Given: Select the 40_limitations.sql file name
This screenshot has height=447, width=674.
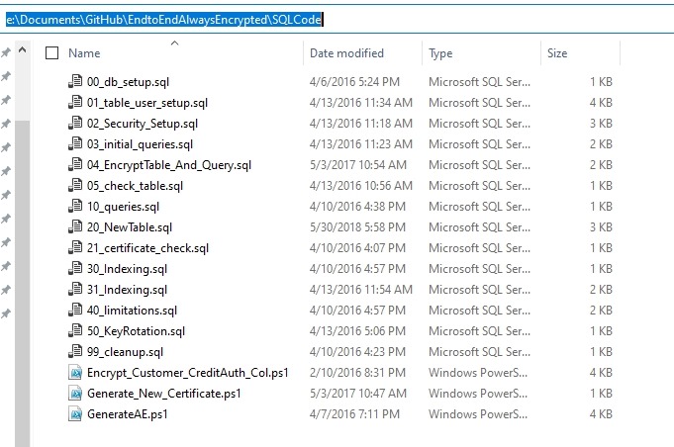Looking at the screenshot, I should (x=132, y=311).
